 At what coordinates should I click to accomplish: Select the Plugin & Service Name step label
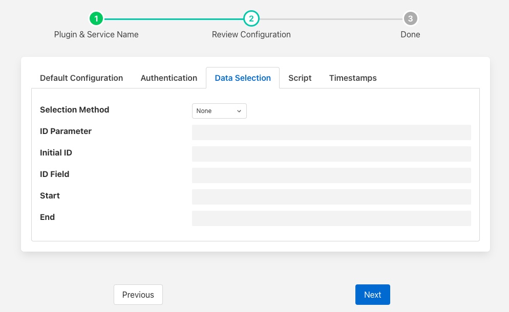[96, 35]
